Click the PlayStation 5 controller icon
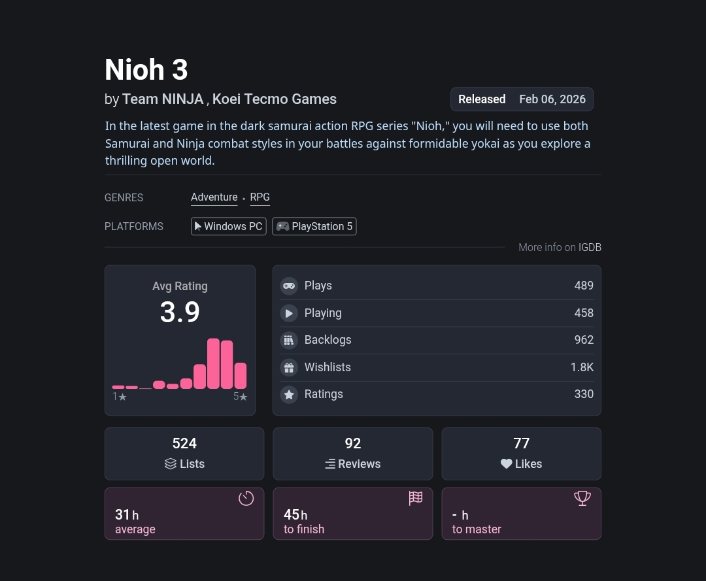The width and height of the screenshot is (706, 581). click(282, 226)
